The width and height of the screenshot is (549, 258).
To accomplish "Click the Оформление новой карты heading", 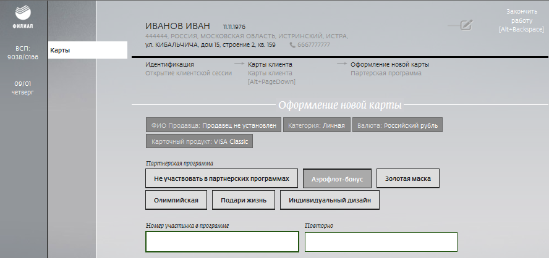I will click(339, 105).
